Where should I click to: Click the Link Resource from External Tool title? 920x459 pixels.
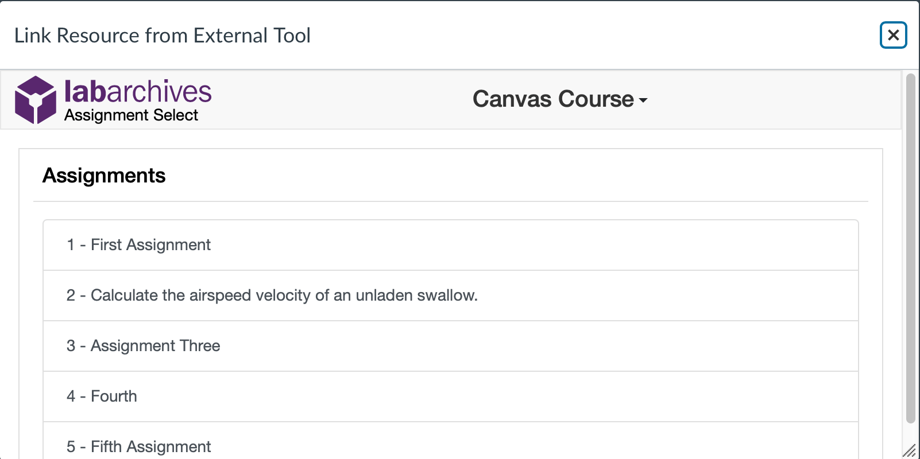(164, 35)
